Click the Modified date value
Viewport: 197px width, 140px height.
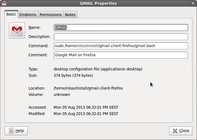(86, 114)
